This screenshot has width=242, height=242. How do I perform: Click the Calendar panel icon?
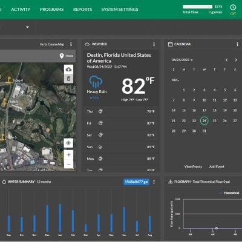click(171, 44)
